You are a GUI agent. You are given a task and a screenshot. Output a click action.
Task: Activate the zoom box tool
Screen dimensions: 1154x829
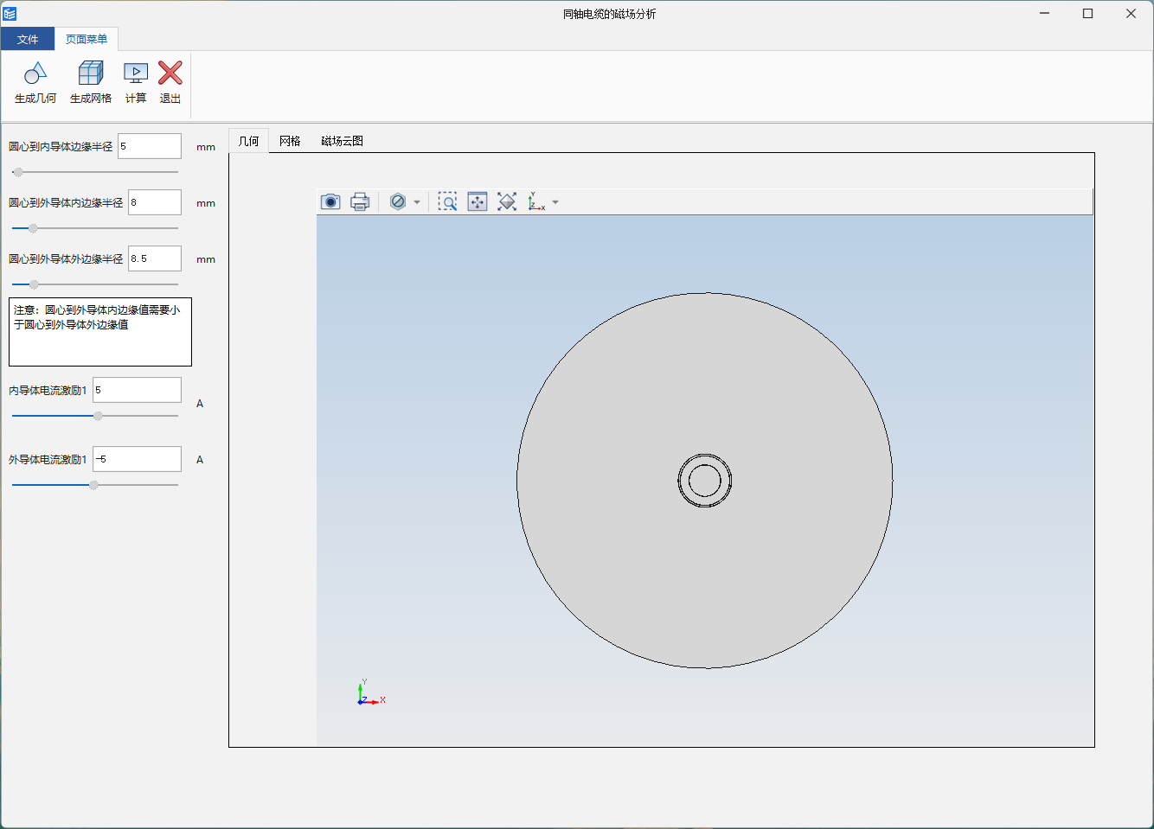tap(447, 202)
